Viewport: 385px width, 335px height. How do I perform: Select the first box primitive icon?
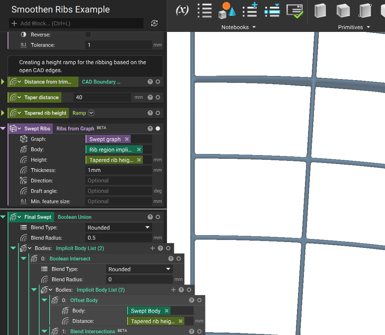click(x=320, y=10)
